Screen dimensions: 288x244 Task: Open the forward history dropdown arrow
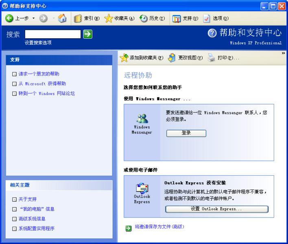(54, 18)
